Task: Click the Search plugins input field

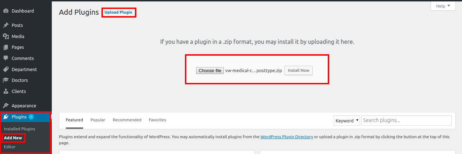Action: [406, 121]
